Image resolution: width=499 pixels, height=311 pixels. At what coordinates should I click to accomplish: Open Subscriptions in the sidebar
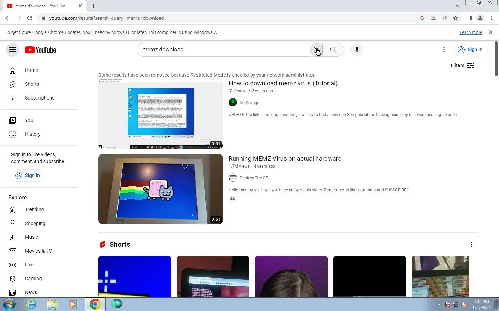click(x=39, y=98)
